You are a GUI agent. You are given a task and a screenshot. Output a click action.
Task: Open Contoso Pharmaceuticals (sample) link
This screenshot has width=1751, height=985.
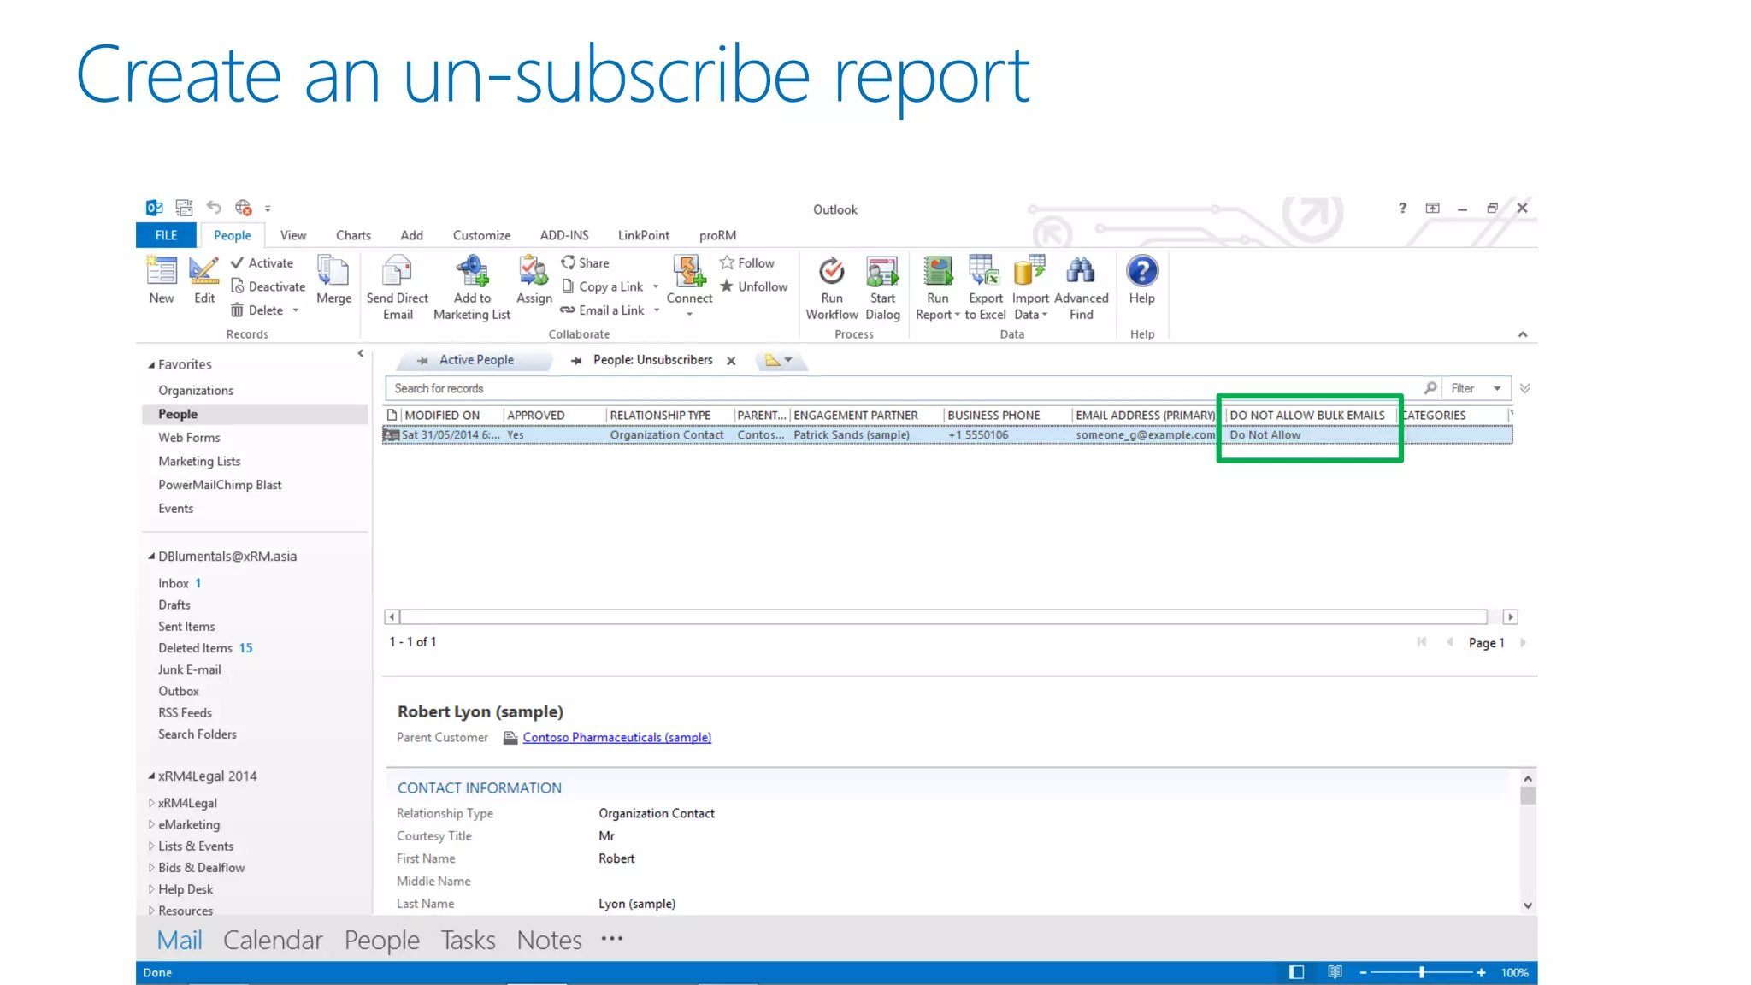616,737
